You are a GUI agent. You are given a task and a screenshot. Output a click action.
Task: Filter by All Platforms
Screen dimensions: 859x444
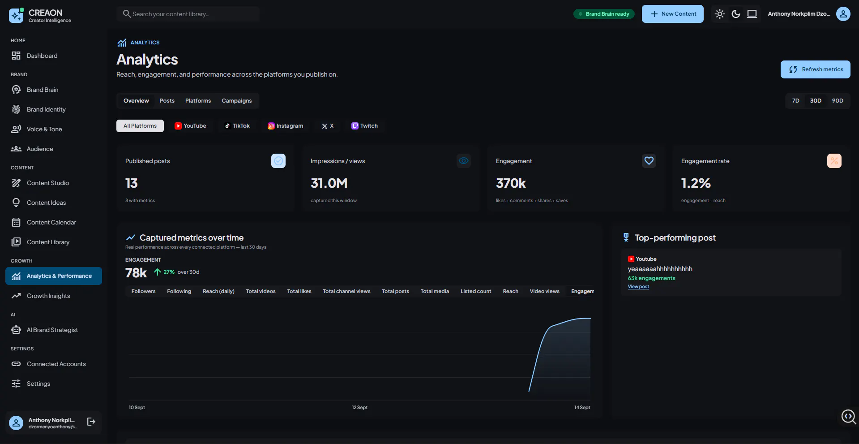140,126
